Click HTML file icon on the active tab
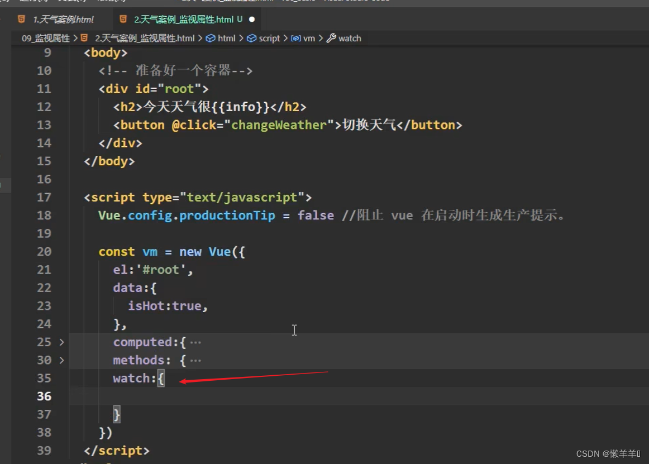649x464 pixels. click(x=123, y=20)
